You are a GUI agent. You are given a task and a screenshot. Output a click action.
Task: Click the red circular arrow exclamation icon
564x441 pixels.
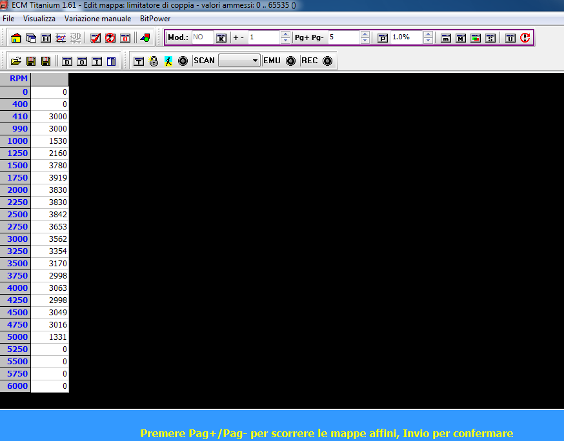(525, 38)
